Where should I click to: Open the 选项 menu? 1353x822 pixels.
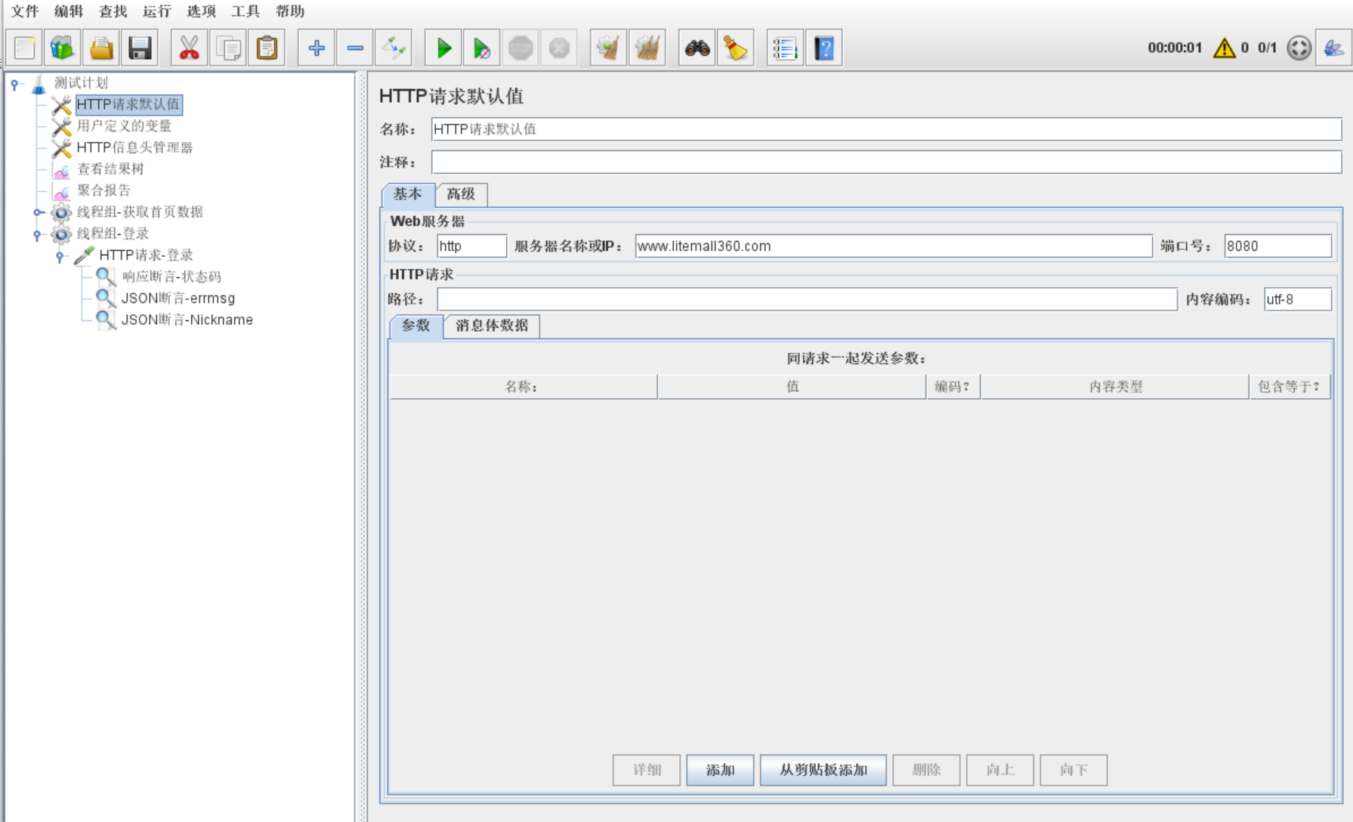tap(202, 11)
